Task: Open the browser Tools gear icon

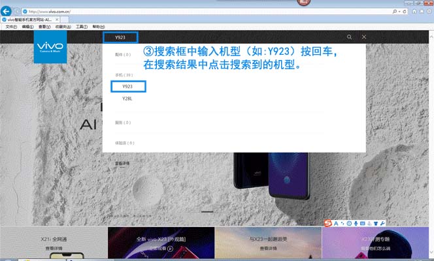Action: pos(429,11)
